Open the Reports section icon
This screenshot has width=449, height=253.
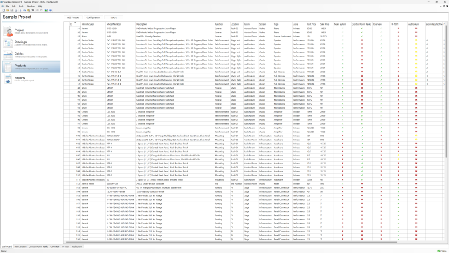(x=8, y=79)
